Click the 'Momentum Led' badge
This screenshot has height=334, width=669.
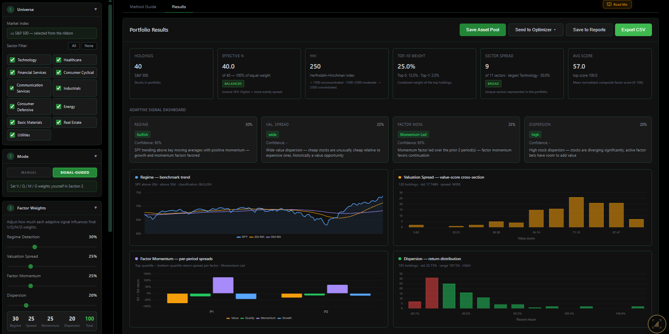click(x=413, y=134)
